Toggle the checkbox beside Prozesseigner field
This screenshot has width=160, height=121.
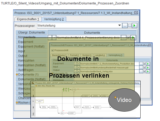click(x=130, y=26)
